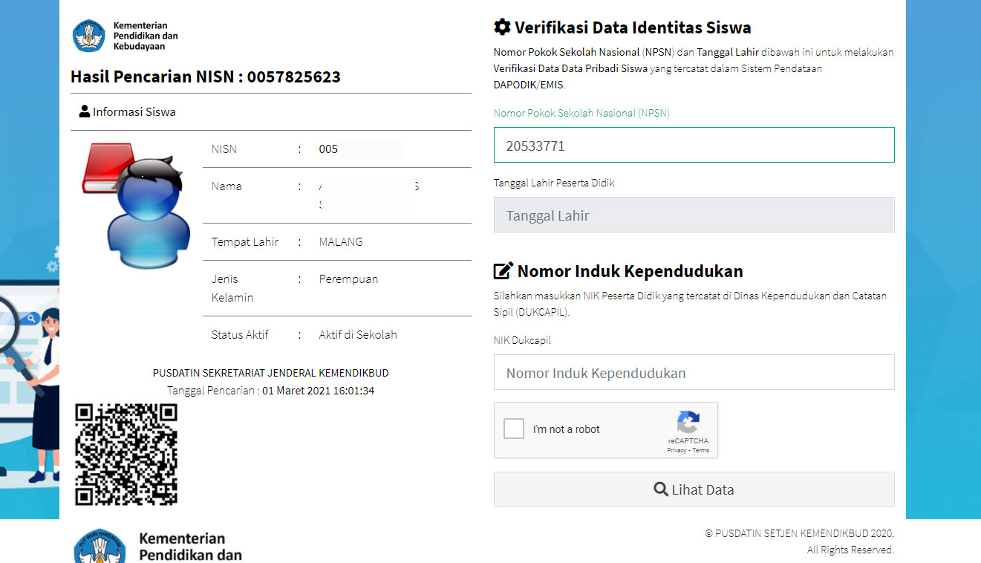Click the Status Aktif value text

click(x=358, y=335)
